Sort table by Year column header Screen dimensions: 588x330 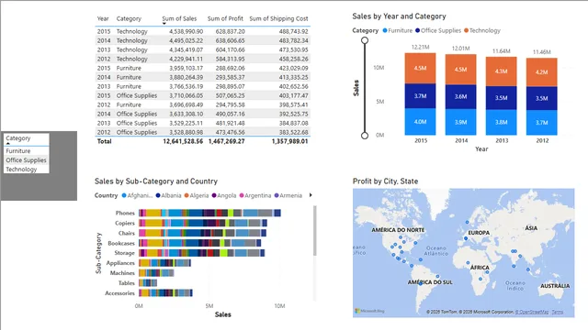(x=103, y=18)
